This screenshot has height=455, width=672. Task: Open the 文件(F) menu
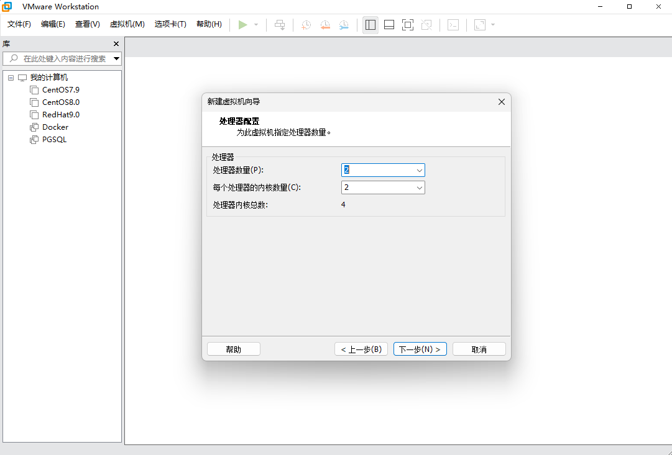tap(19, 24)
